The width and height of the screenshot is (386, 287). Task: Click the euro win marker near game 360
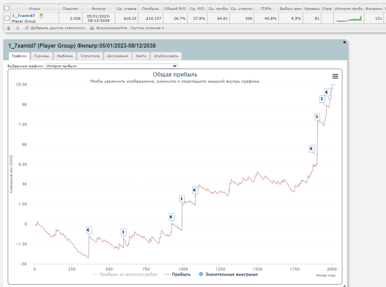click(x=89, y=230)
